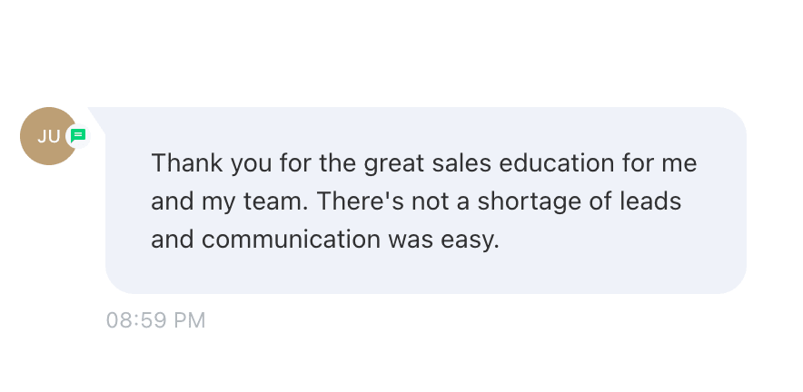
Task: Click the message bubble's pointed tail corner
Action: coord(95,114)
